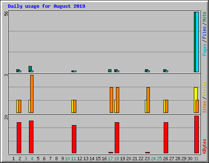
Task: Click the tall yellow Sites bar for day 31
Action: [x=196, y=94]
